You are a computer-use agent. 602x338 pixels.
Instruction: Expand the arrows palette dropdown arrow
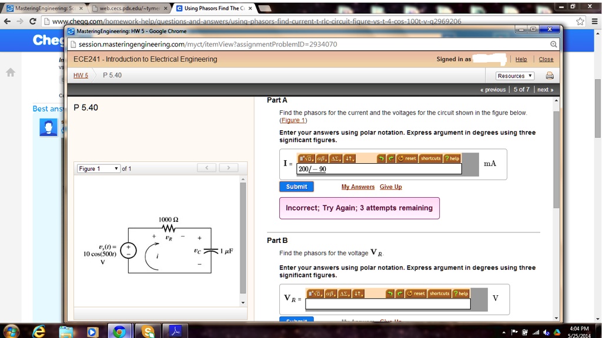point(354,160)
